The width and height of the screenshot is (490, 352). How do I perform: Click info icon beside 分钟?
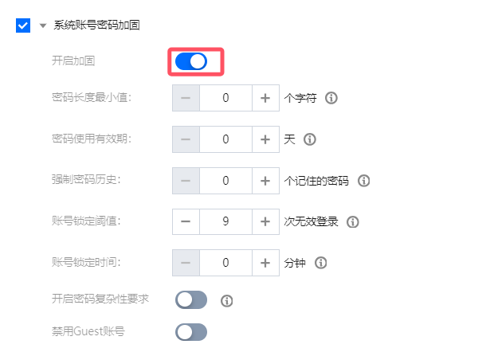click(x=320, y=263)
